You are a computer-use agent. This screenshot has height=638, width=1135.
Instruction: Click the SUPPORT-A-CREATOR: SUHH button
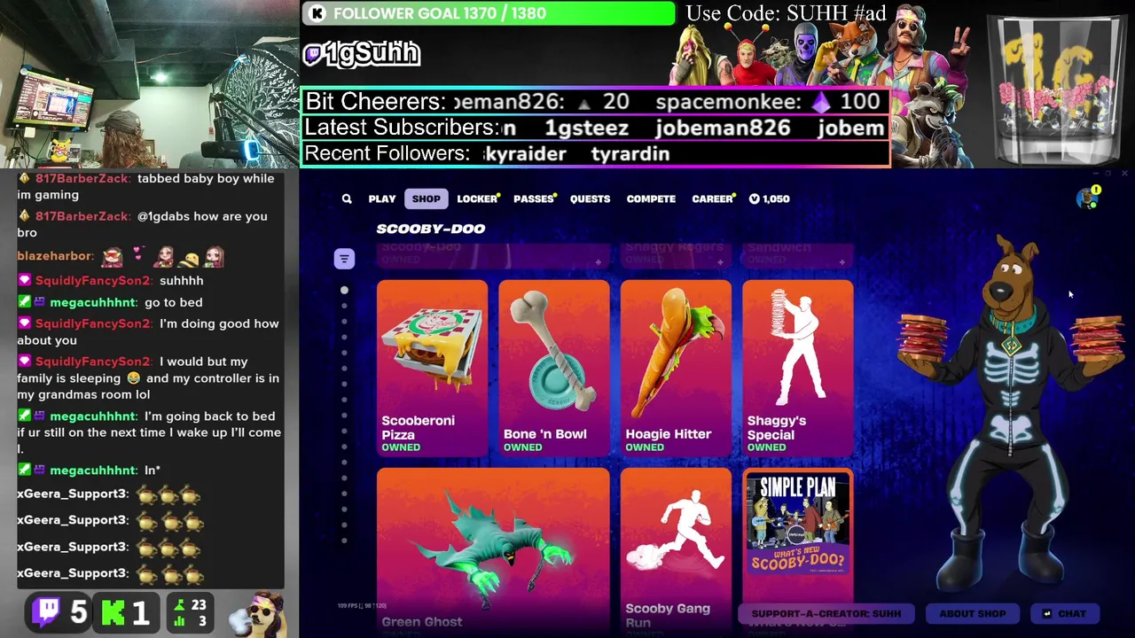click(826, 613)
